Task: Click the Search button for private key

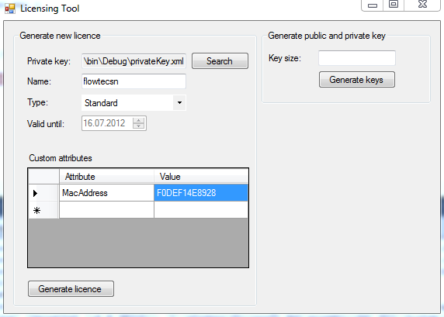Action: [220, 60]
